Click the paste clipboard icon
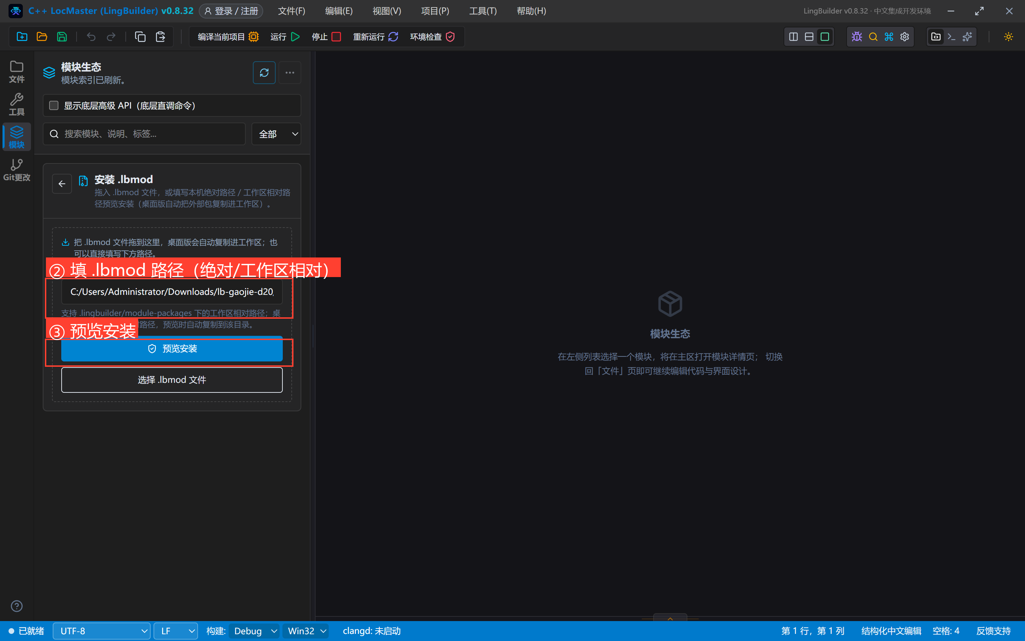The height and width of the screenshot is (641, 1025). (x=160, y=36)
